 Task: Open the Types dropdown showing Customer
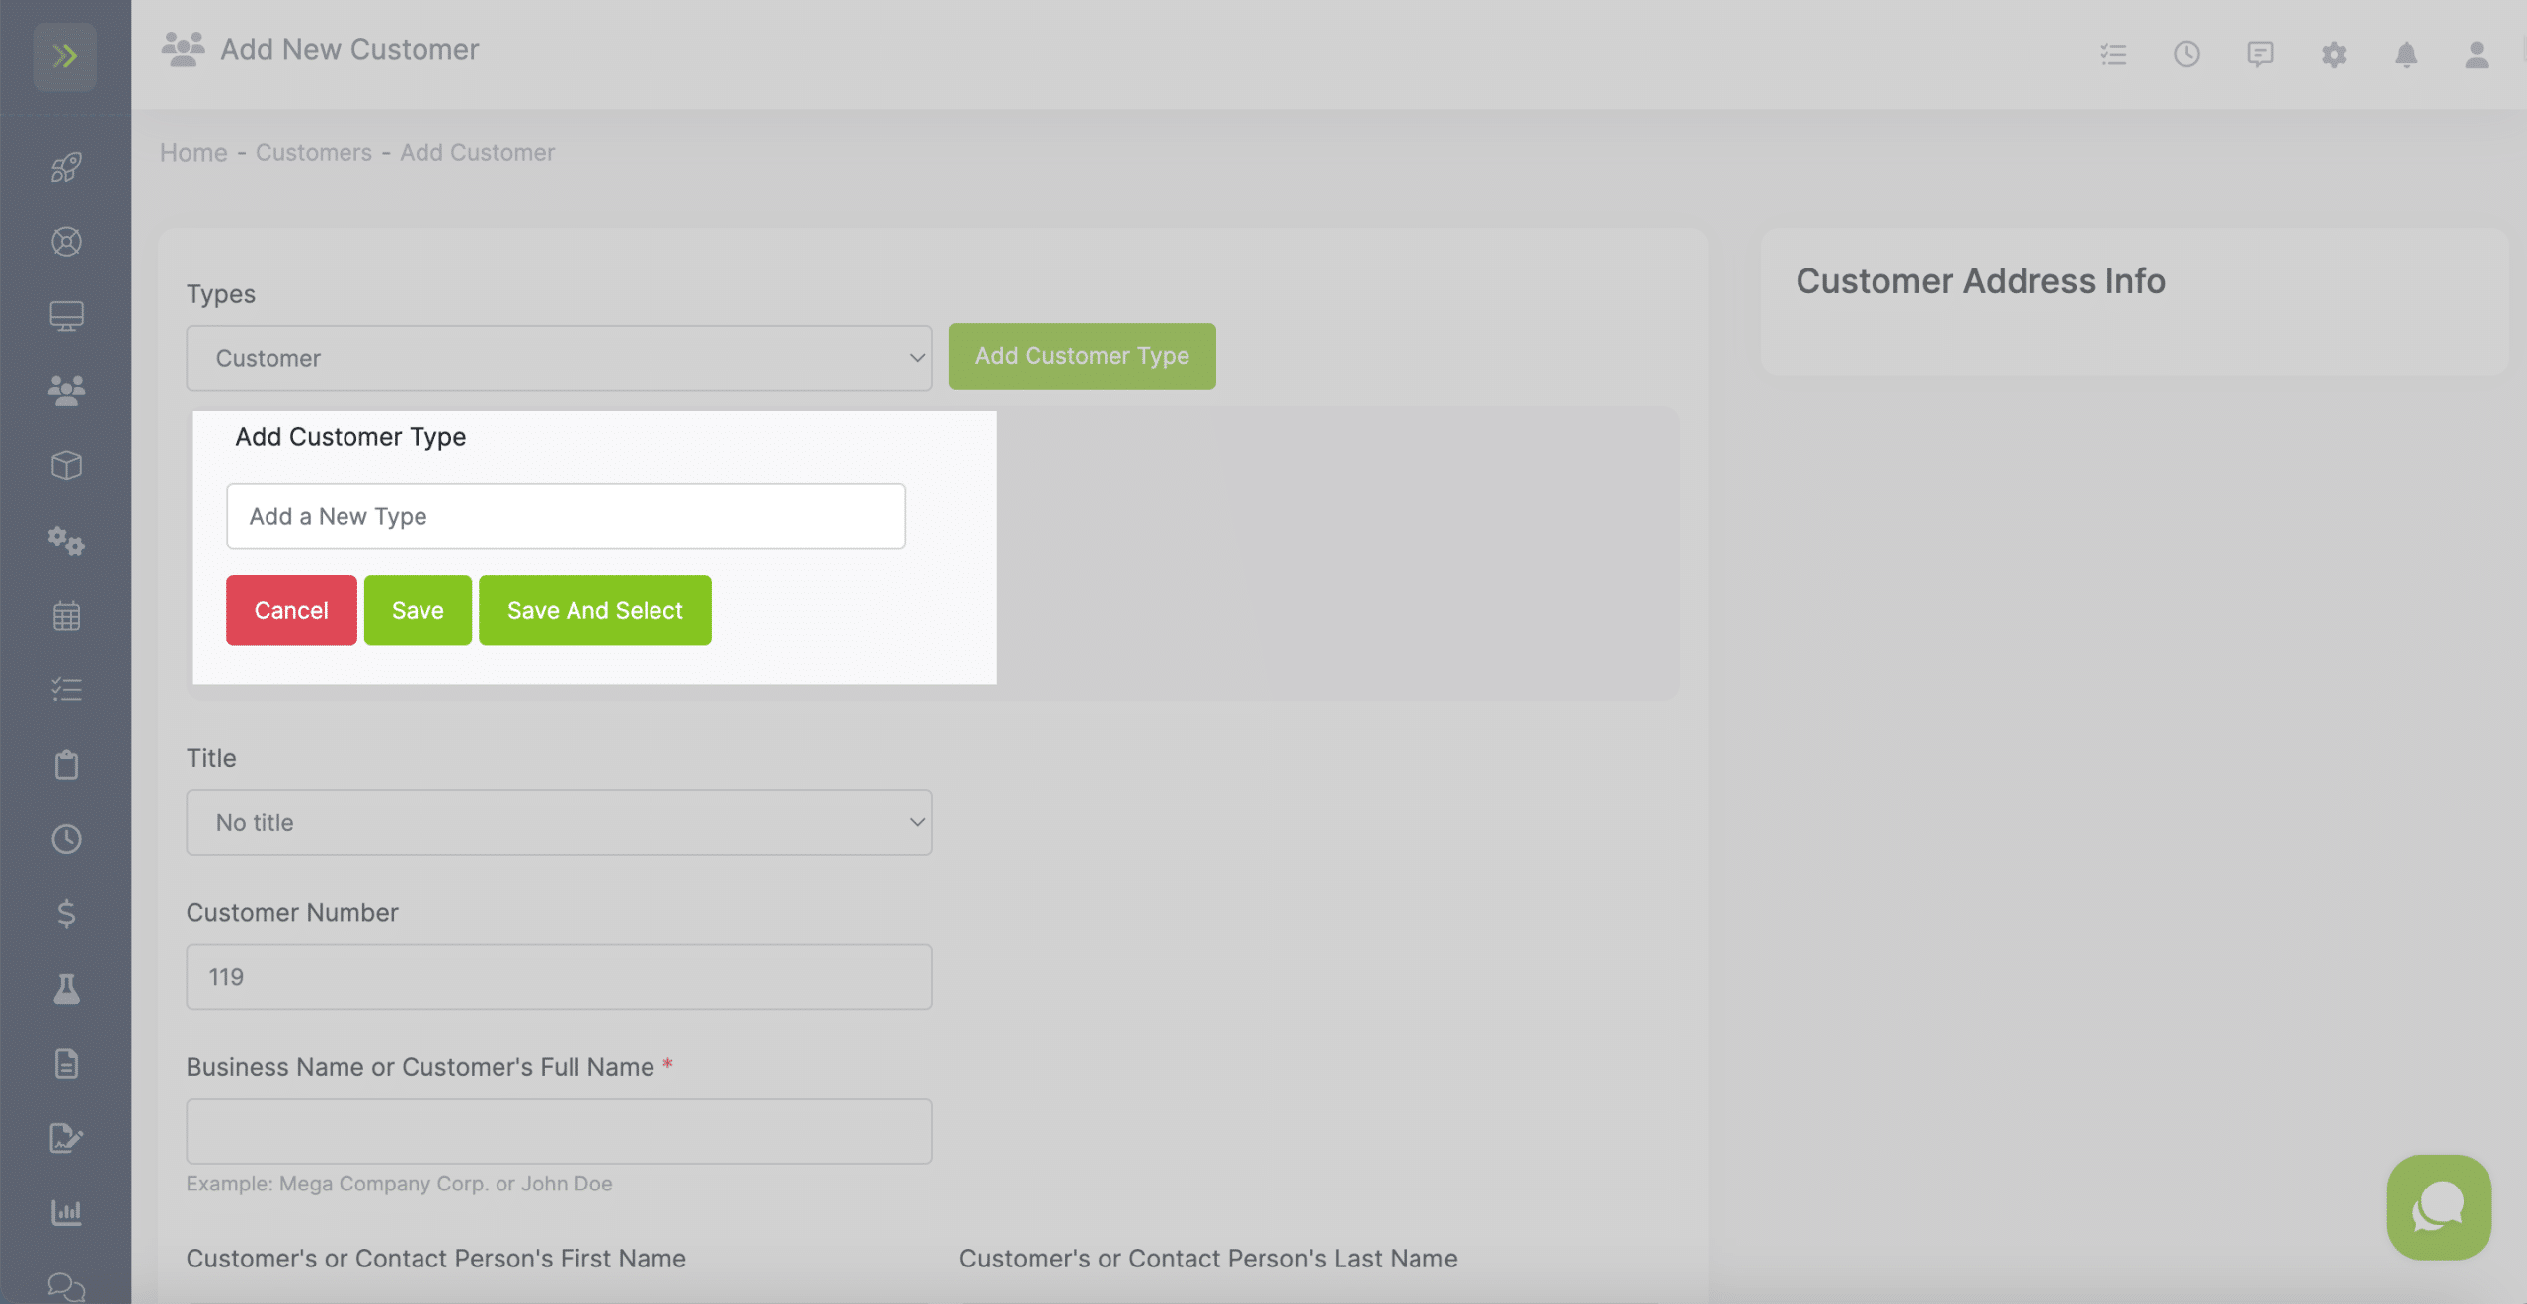click(x=559, y=358)
